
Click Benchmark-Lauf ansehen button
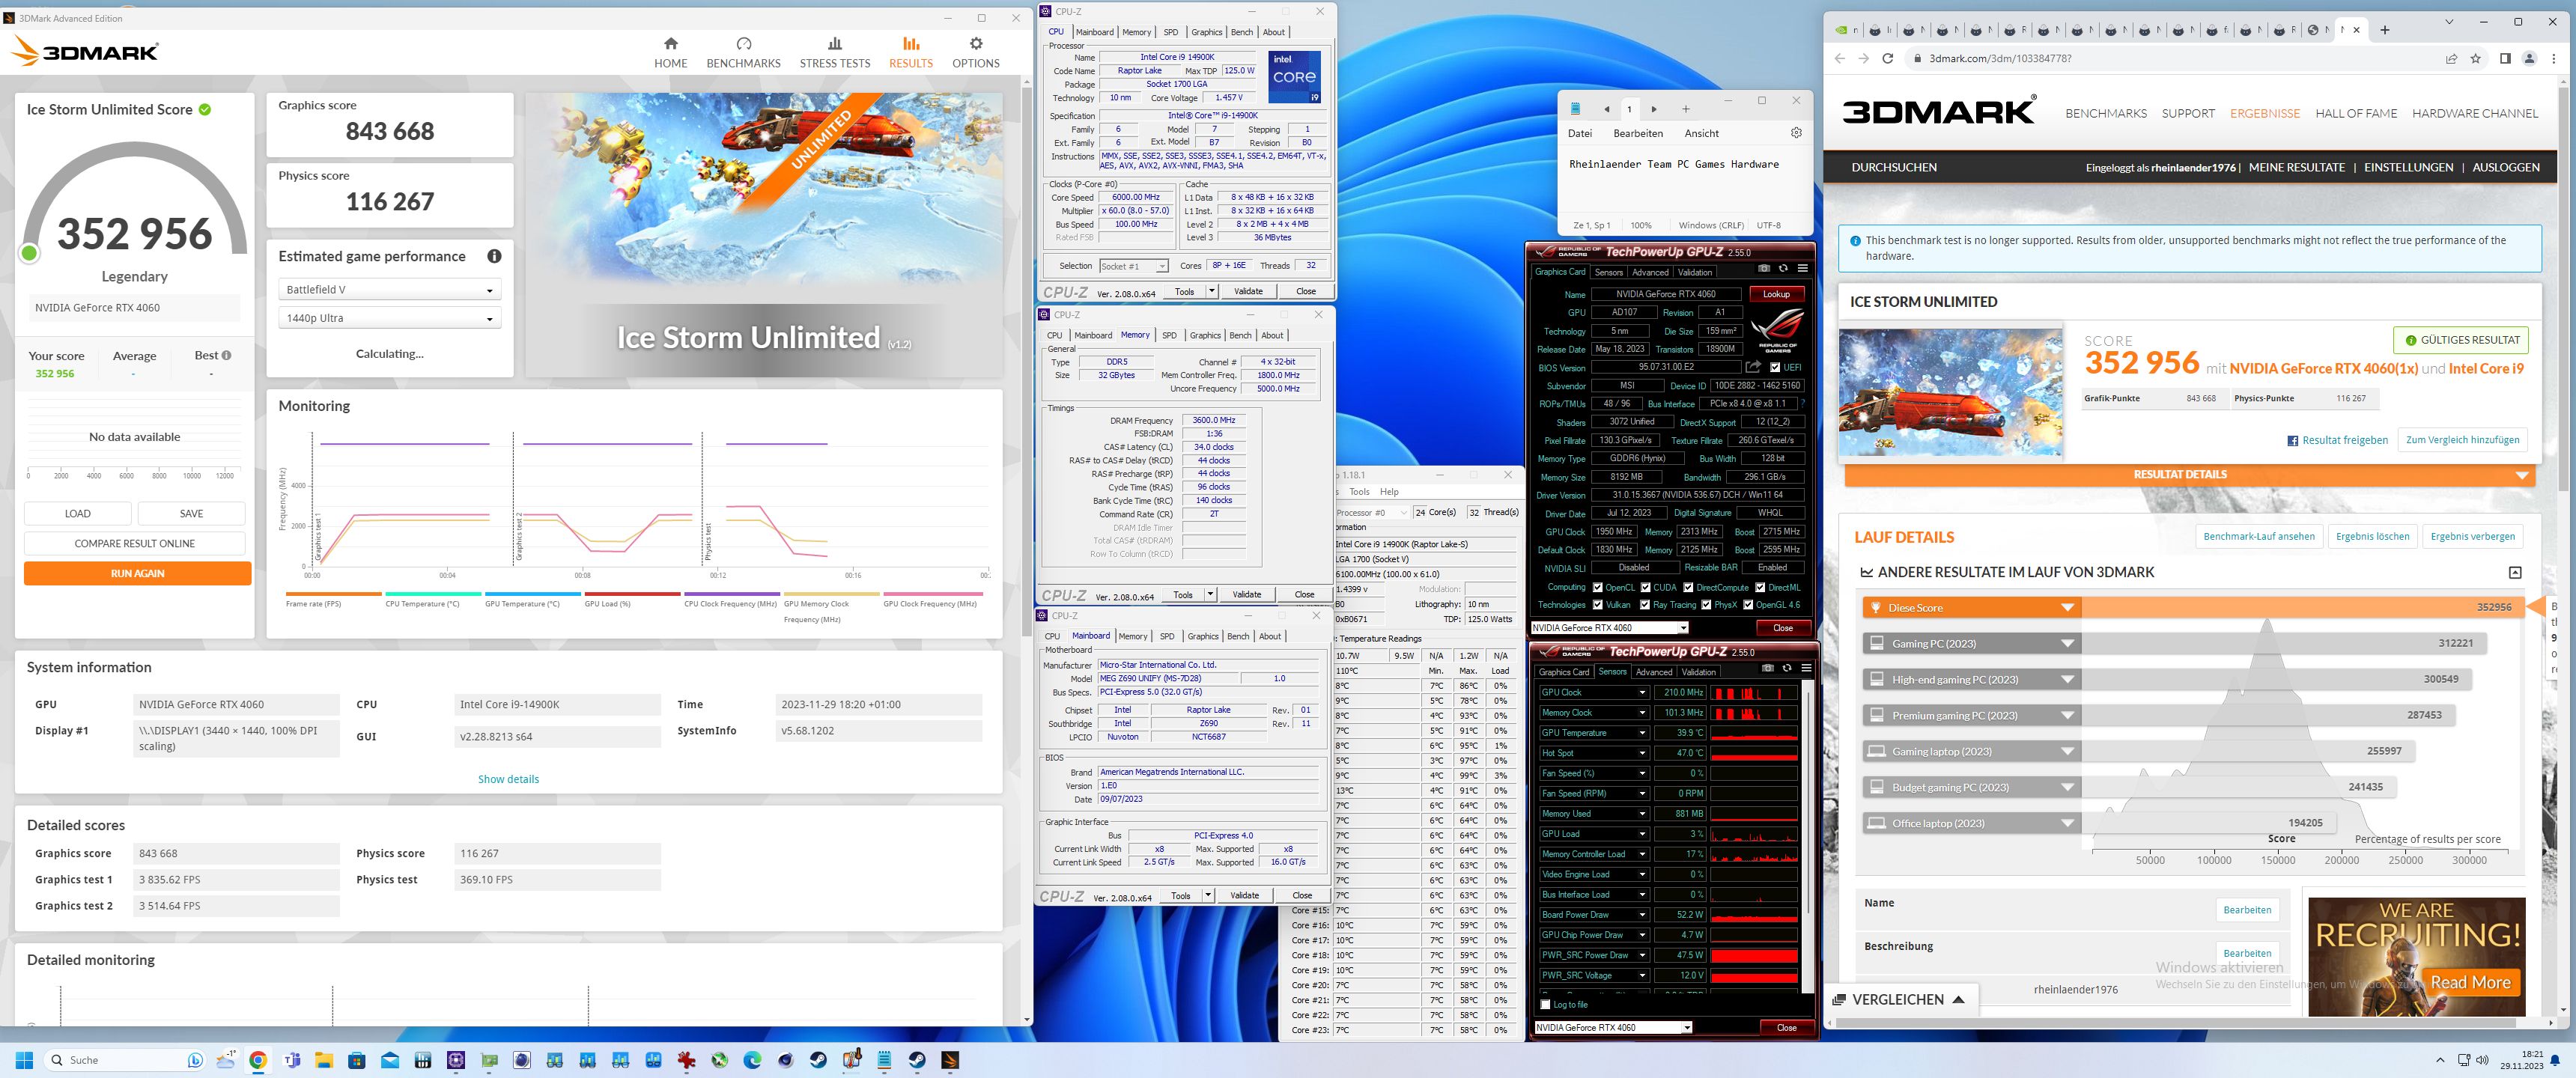(2258, 536)
